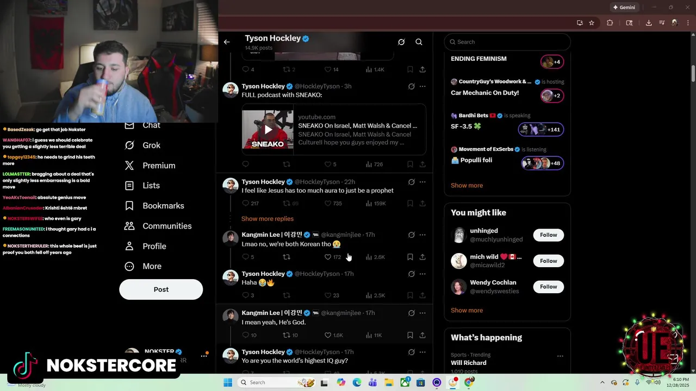Click the page vertical scrollbar thumb

point(693,73)
